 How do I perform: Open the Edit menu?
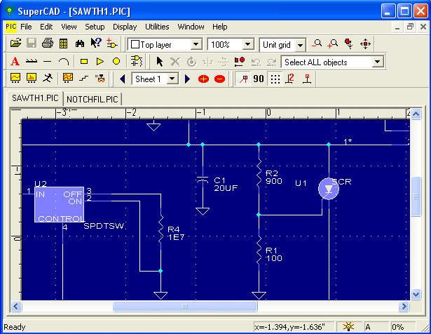[46, 27]
